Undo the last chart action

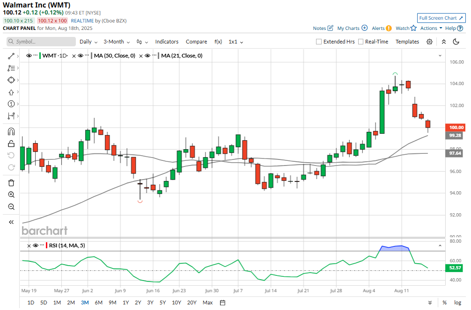11,155
